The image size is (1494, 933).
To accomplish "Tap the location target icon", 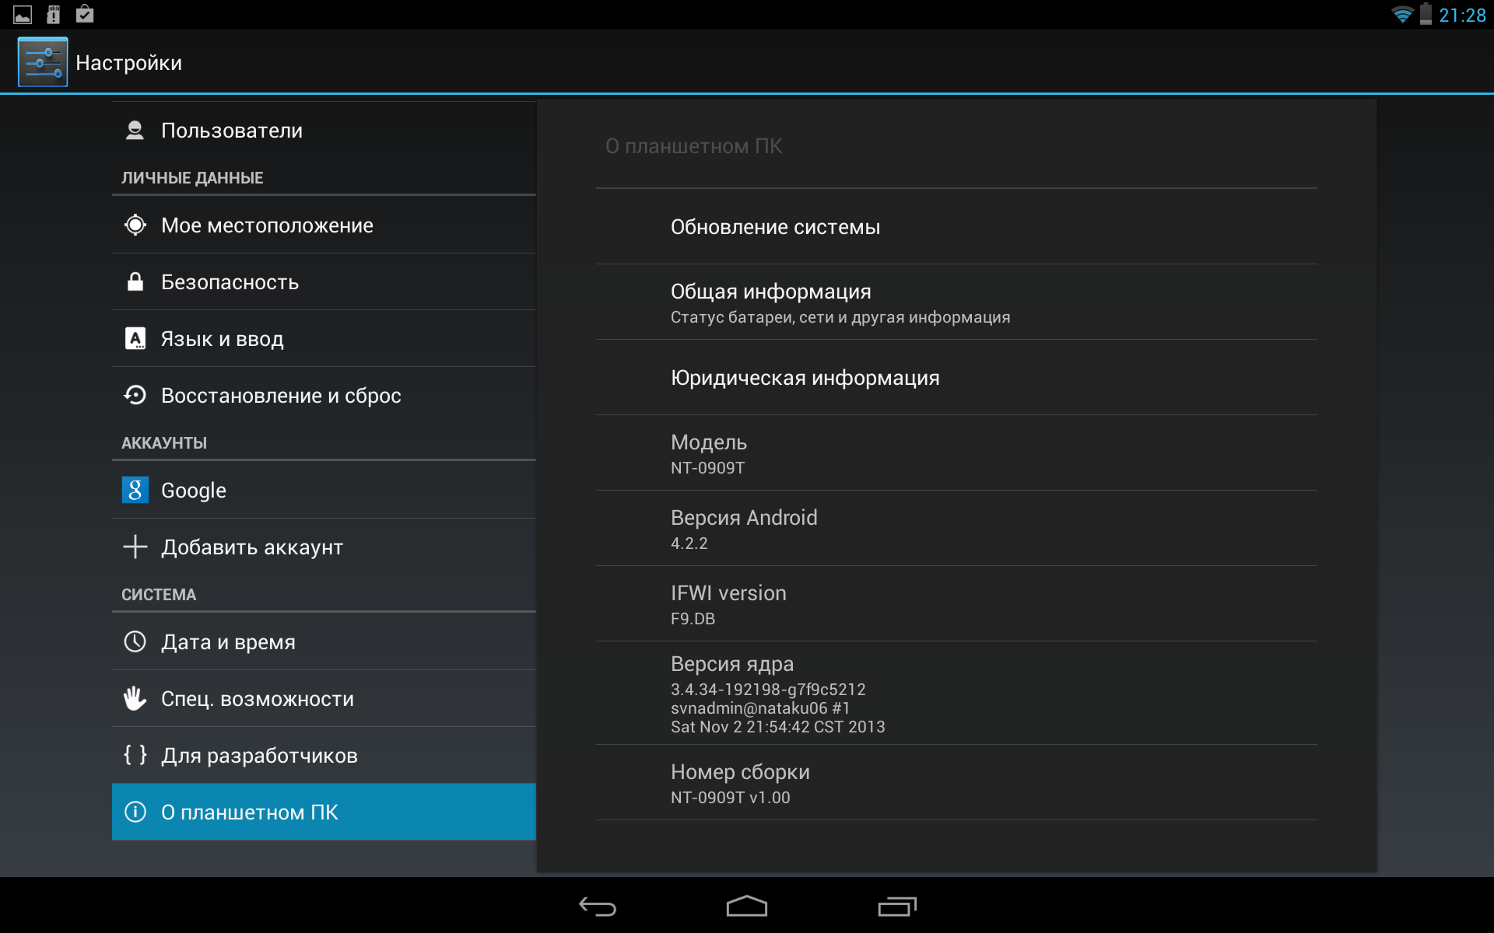I will tap(135, 225).
